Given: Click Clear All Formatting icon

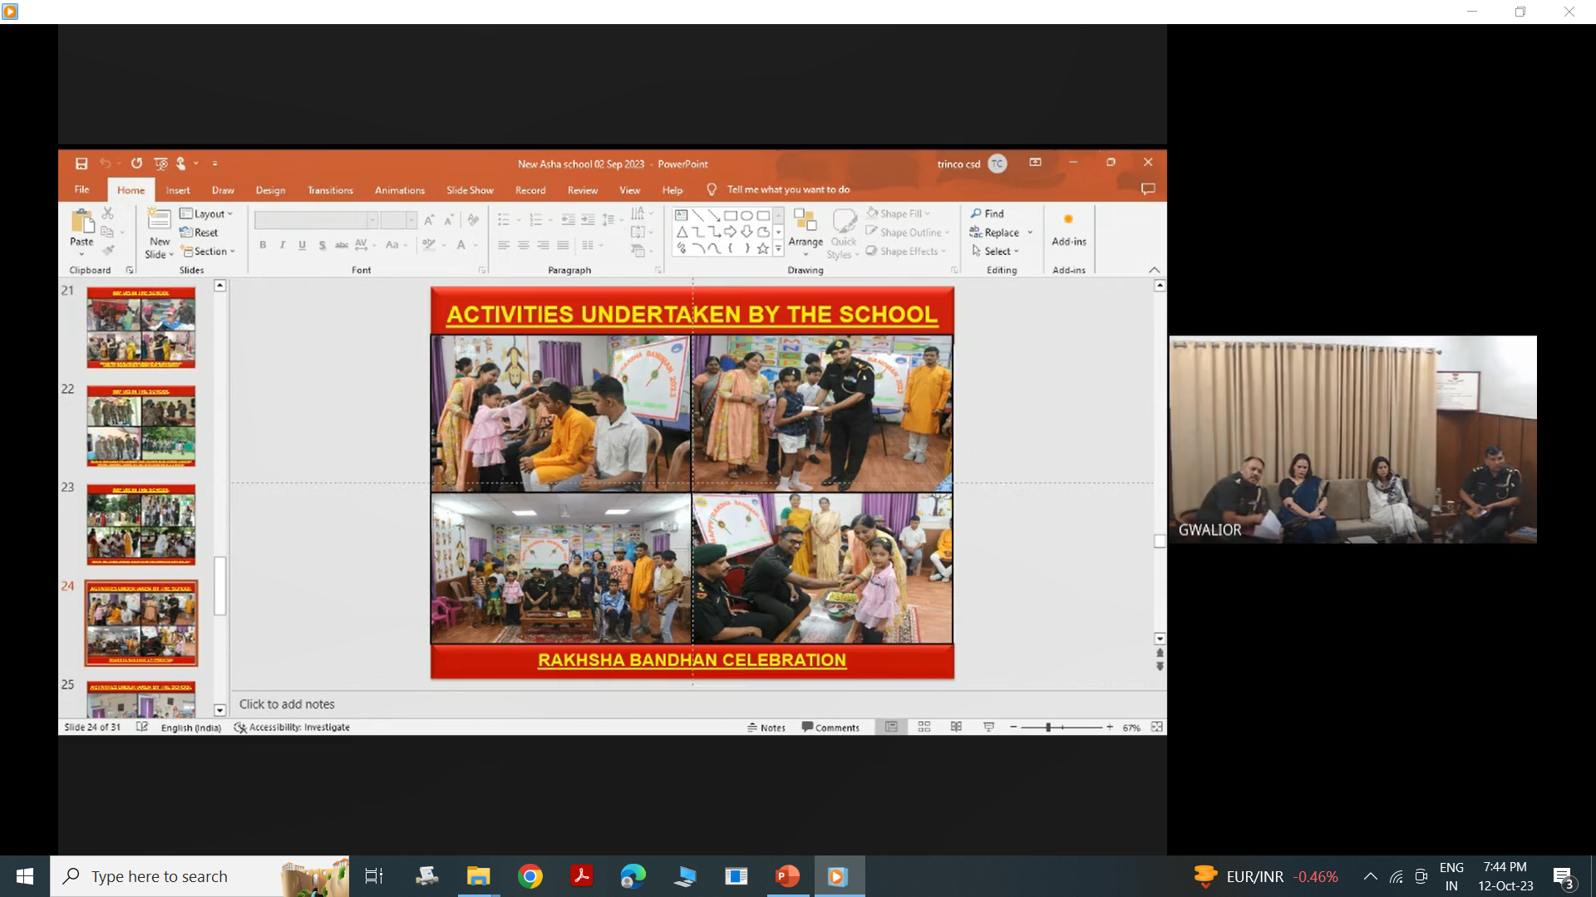Looking at the screenshot, I should pos(473,220).
